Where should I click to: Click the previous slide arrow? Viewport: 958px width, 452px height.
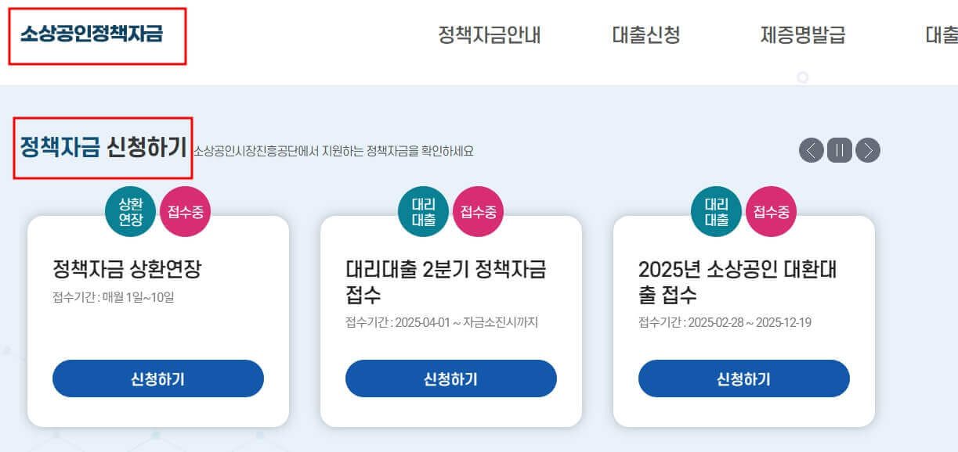812,149
